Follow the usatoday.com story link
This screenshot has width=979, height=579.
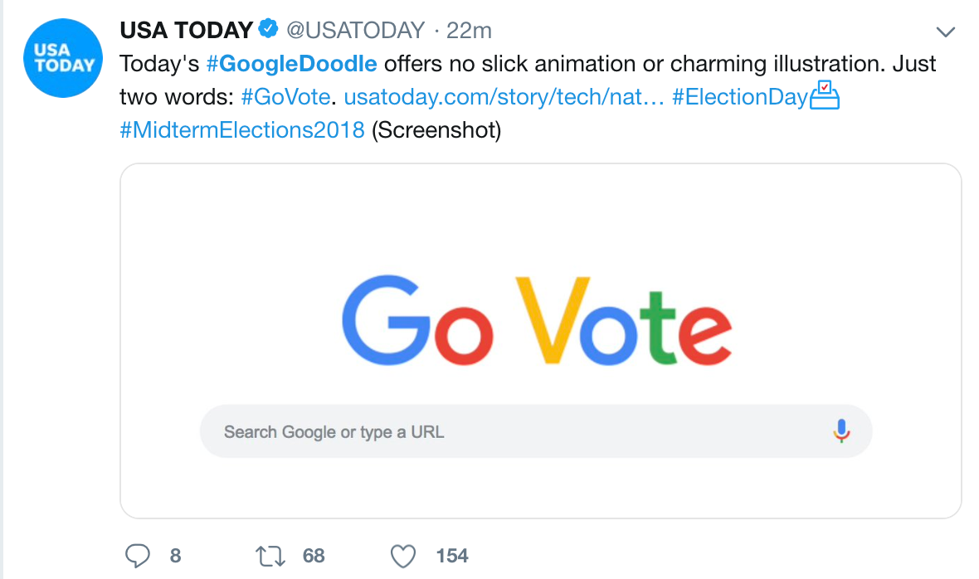pos(504,97)
